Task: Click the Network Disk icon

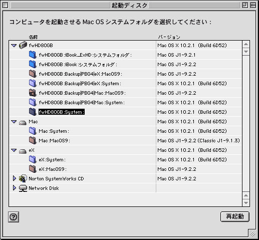Action: click(23, 188)
